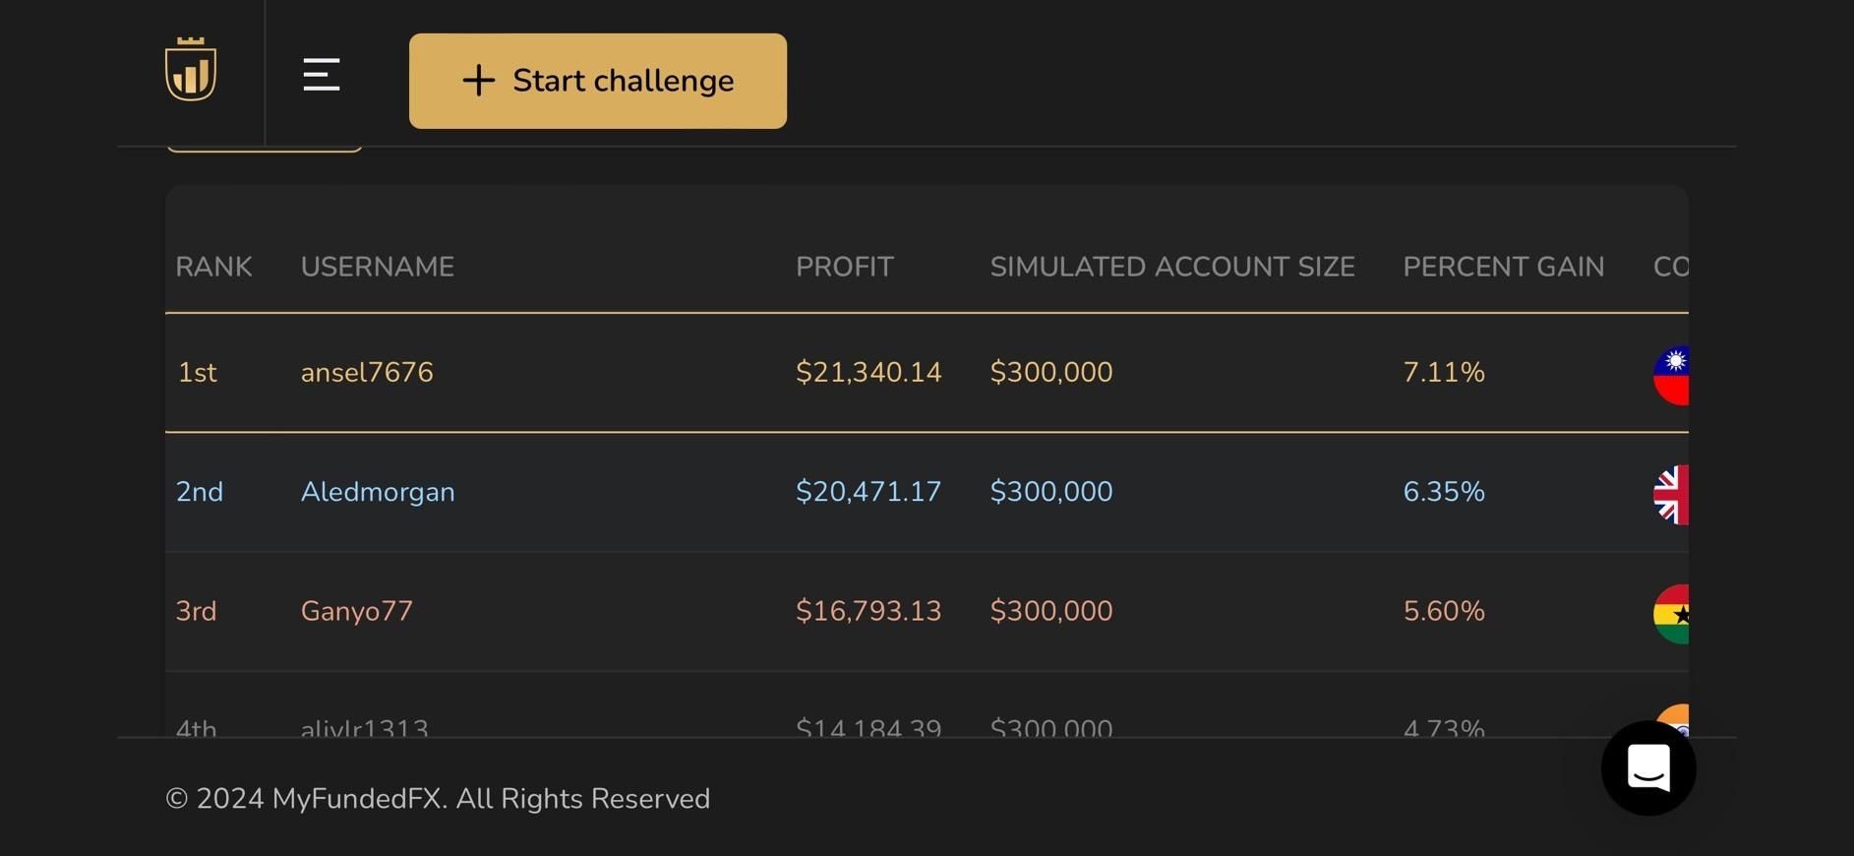Screen dimensions: 1854x856
Task: Sort by SIMULATED ACCOUNT SIZE header
Action: click(x=1172, y=267)
